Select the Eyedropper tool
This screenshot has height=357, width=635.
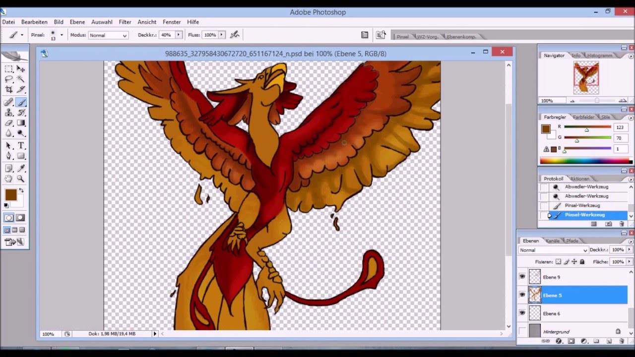pyautogui.click(x=21, y=169)
